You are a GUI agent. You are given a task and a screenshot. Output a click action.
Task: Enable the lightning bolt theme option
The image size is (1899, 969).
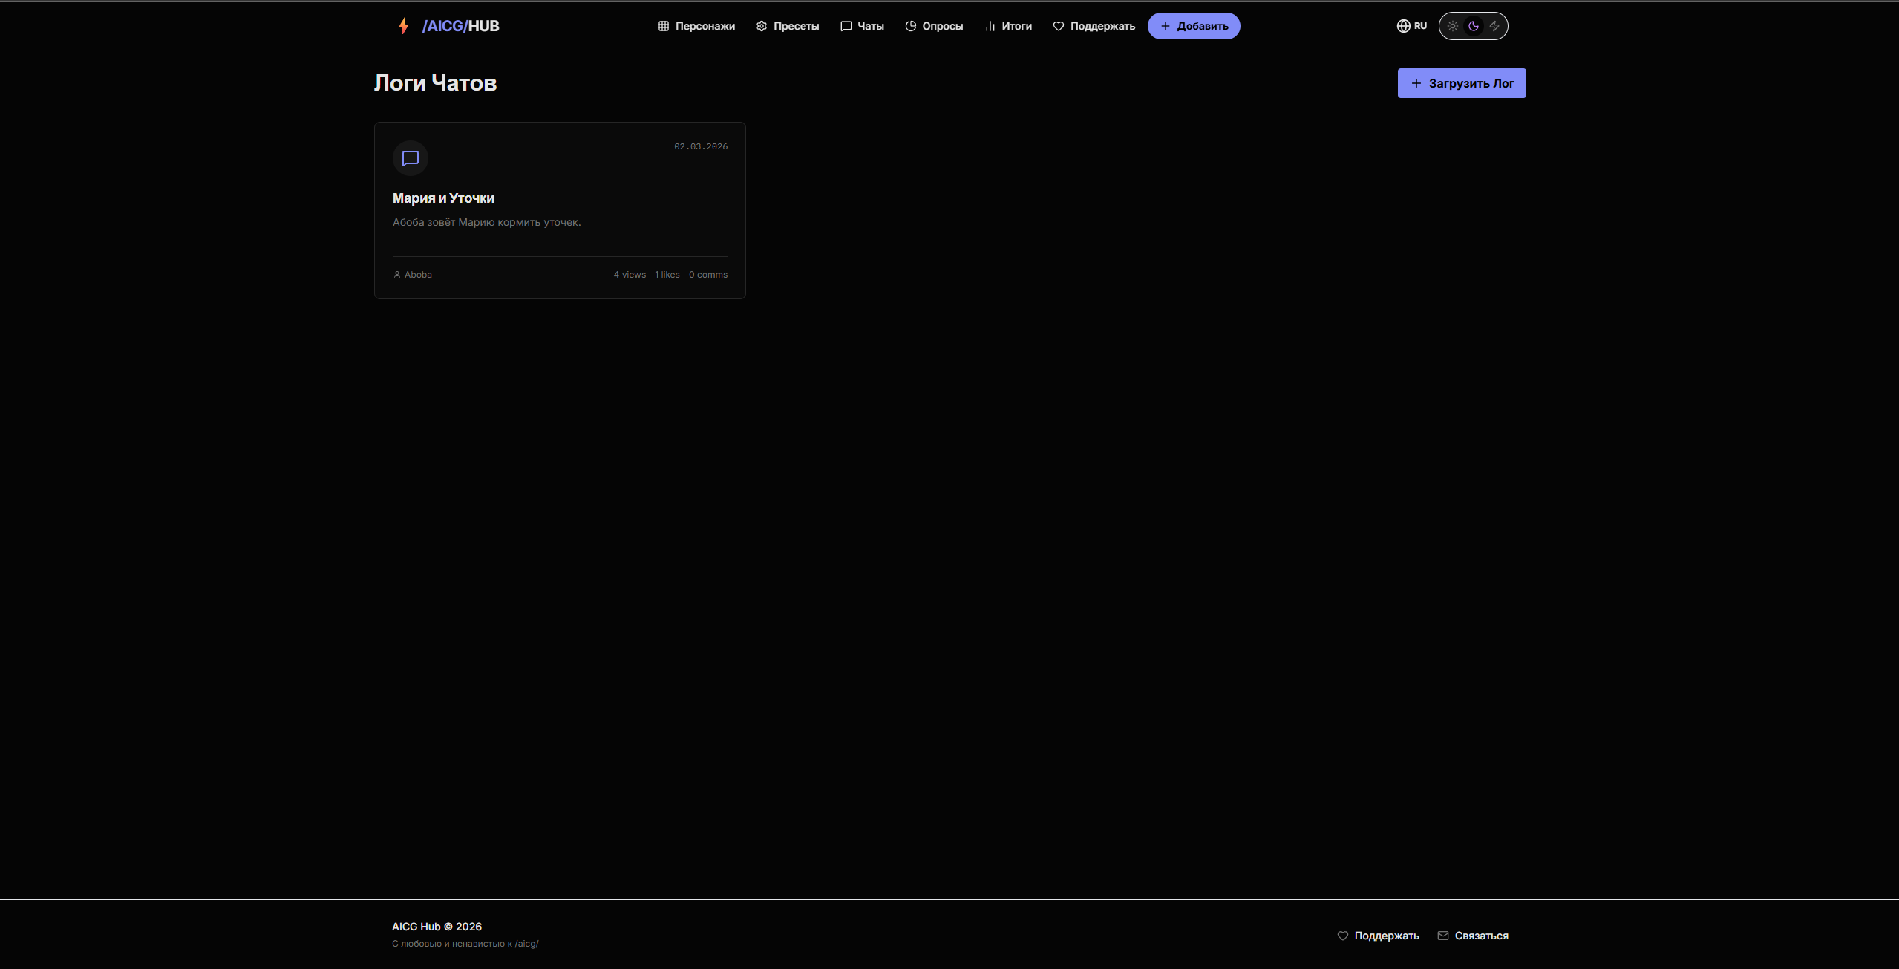pos(1494,26)
